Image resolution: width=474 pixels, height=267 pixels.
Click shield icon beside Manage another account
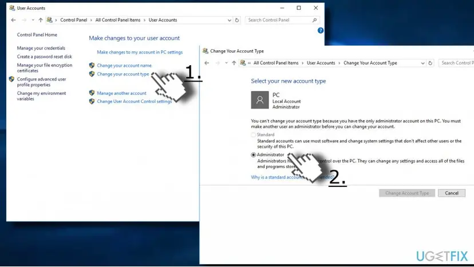point(92,93)
